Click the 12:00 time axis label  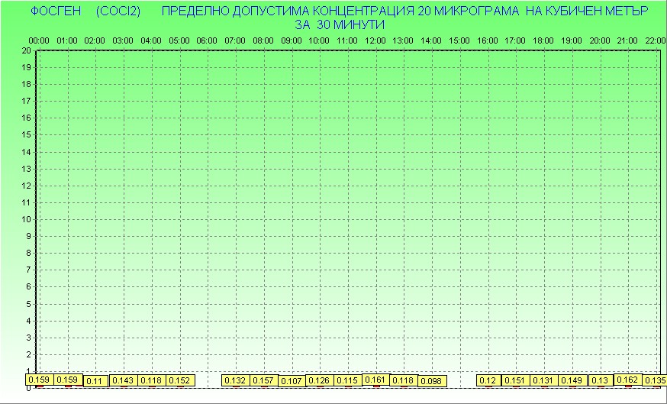tap(375, 40)
